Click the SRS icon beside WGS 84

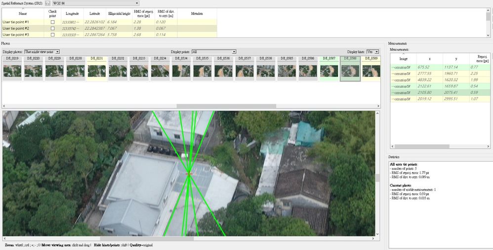[47, 3]
